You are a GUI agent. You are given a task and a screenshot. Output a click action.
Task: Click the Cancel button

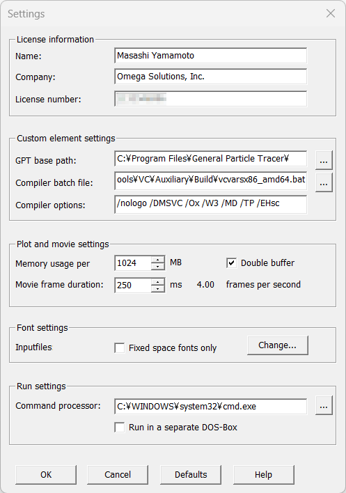[118, 474]
